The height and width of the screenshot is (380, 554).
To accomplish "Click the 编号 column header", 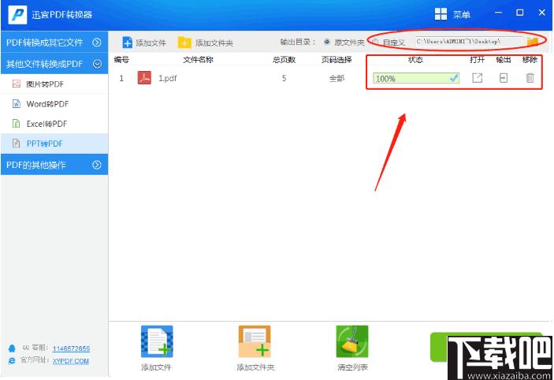I will tap(121, 60).
